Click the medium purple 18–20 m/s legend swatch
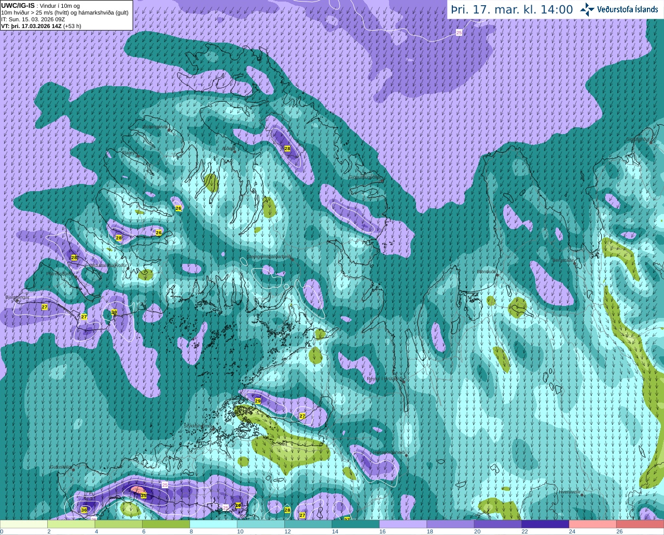The image size is (664, 535). coord(450,524)
